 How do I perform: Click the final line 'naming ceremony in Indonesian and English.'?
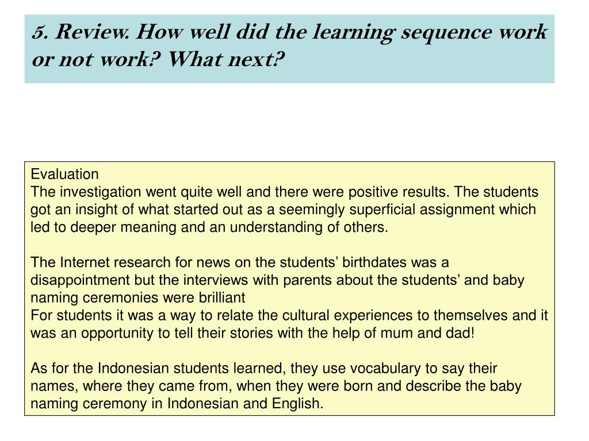pyautogui.click(x=177, y=404)
